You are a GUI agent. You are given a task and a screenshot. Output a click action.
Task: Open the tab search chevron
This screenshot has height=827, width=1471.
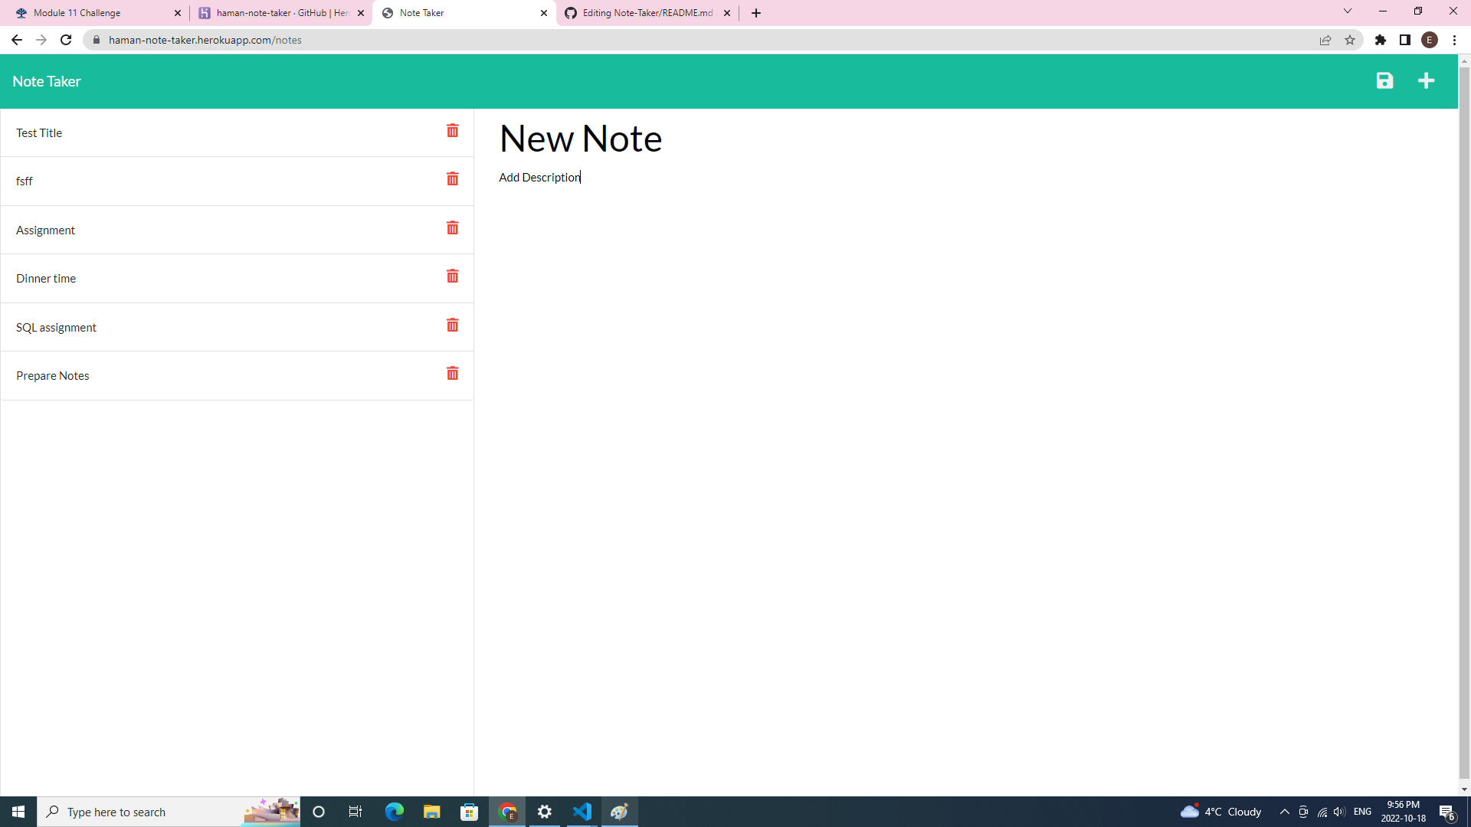tap(1347, 11)
